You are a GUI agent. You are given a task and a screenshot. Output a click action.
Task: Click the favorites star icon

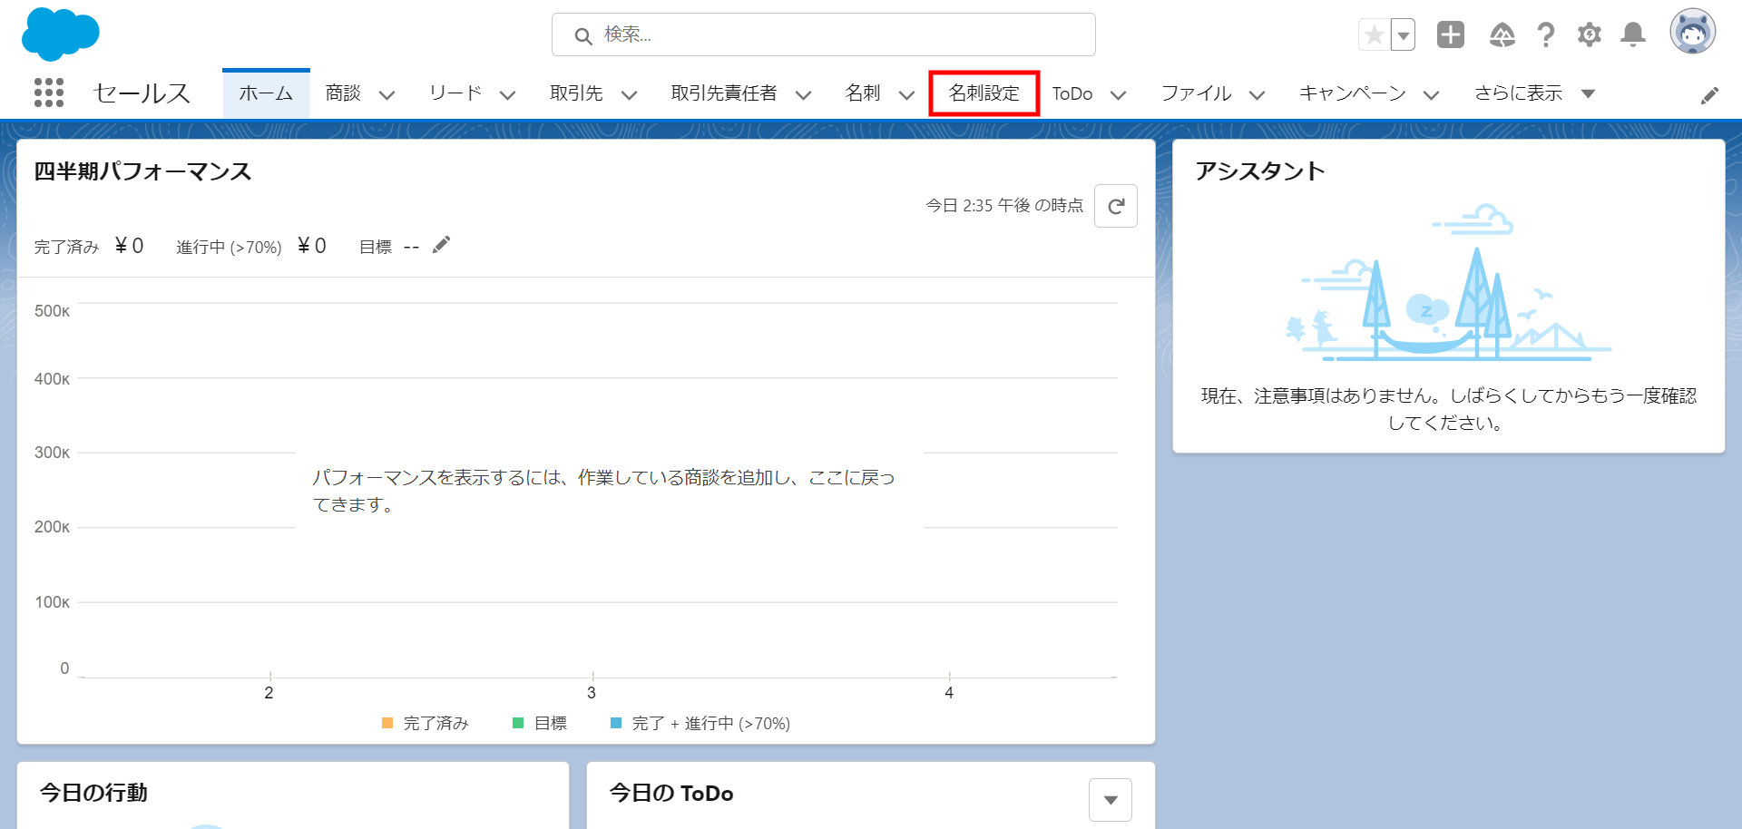click(1374, 35)
